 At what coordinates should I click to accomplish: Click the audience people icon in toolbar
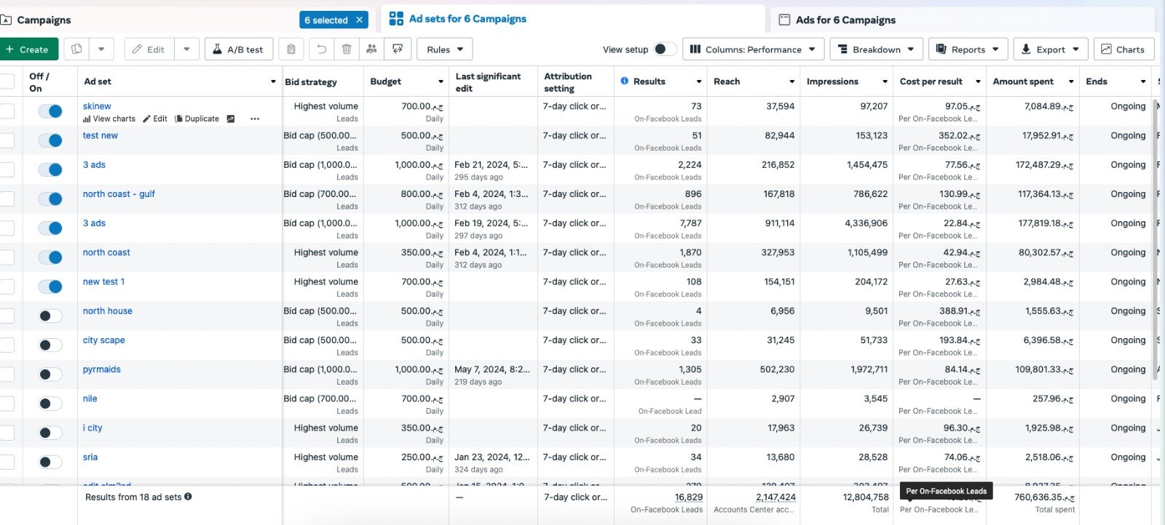(x=371, y=49)
